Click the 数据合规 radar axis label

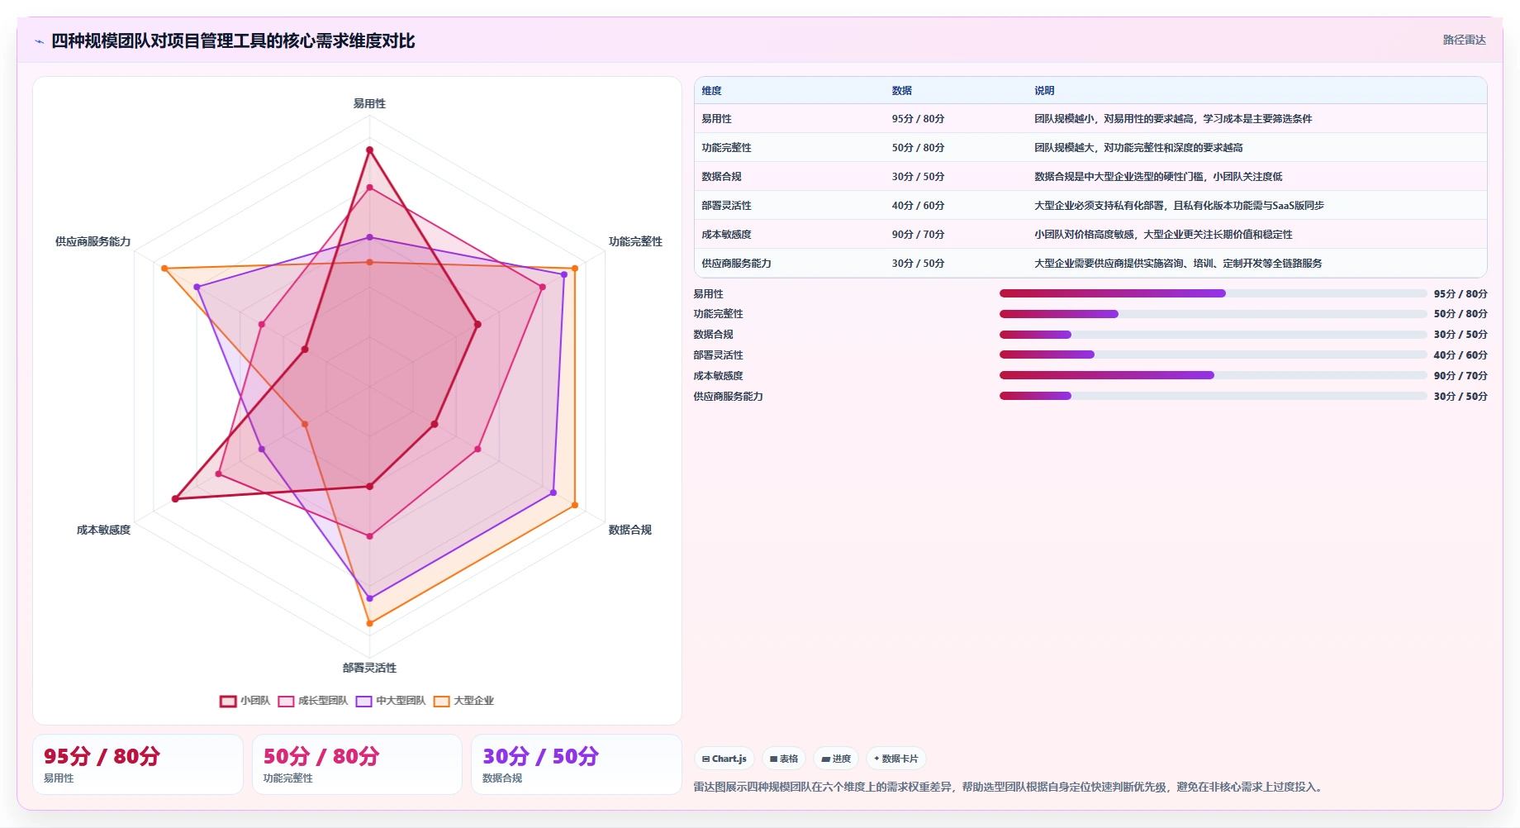(629, 530)
